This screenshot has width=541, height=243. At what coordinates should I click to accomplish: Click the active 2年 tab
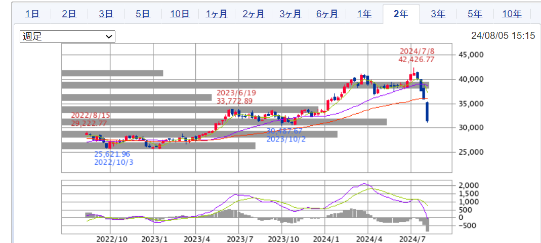click(x=401, y=14)
